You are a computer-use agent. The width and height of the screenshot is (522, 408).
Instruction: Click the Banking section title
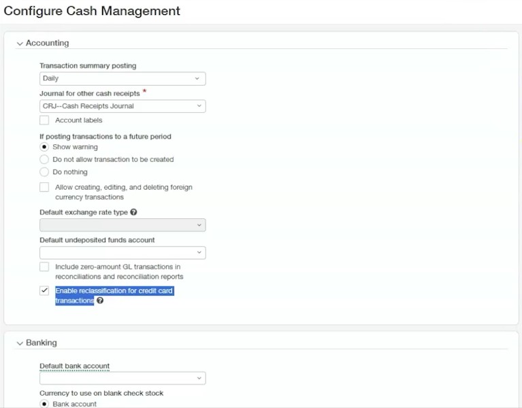point(42,343)
